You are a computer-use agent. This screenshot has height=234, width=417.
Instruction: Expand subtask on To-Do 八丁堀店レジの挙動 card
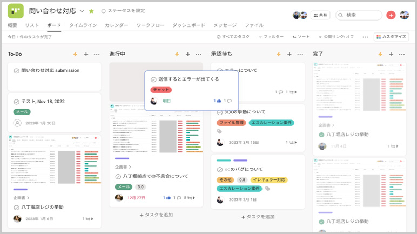point(88,219)
